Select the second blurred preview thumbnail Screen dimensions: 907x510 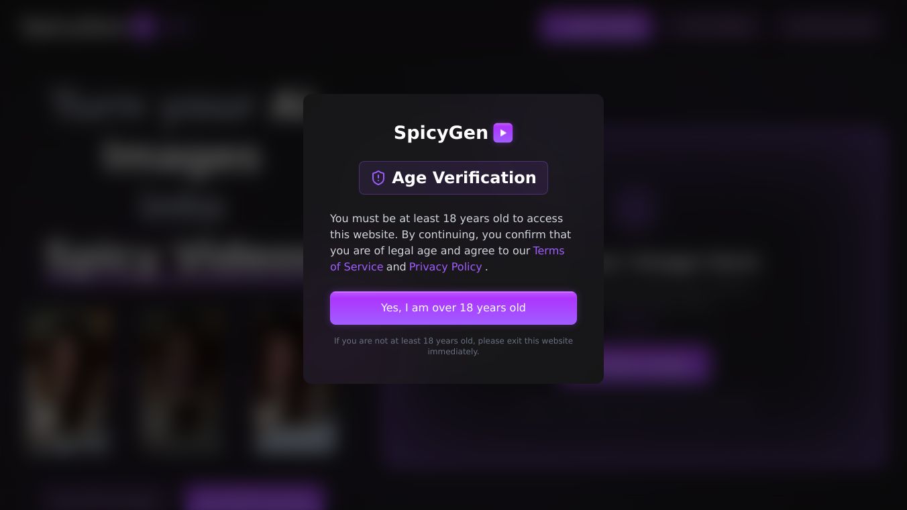tap(181, 380)
